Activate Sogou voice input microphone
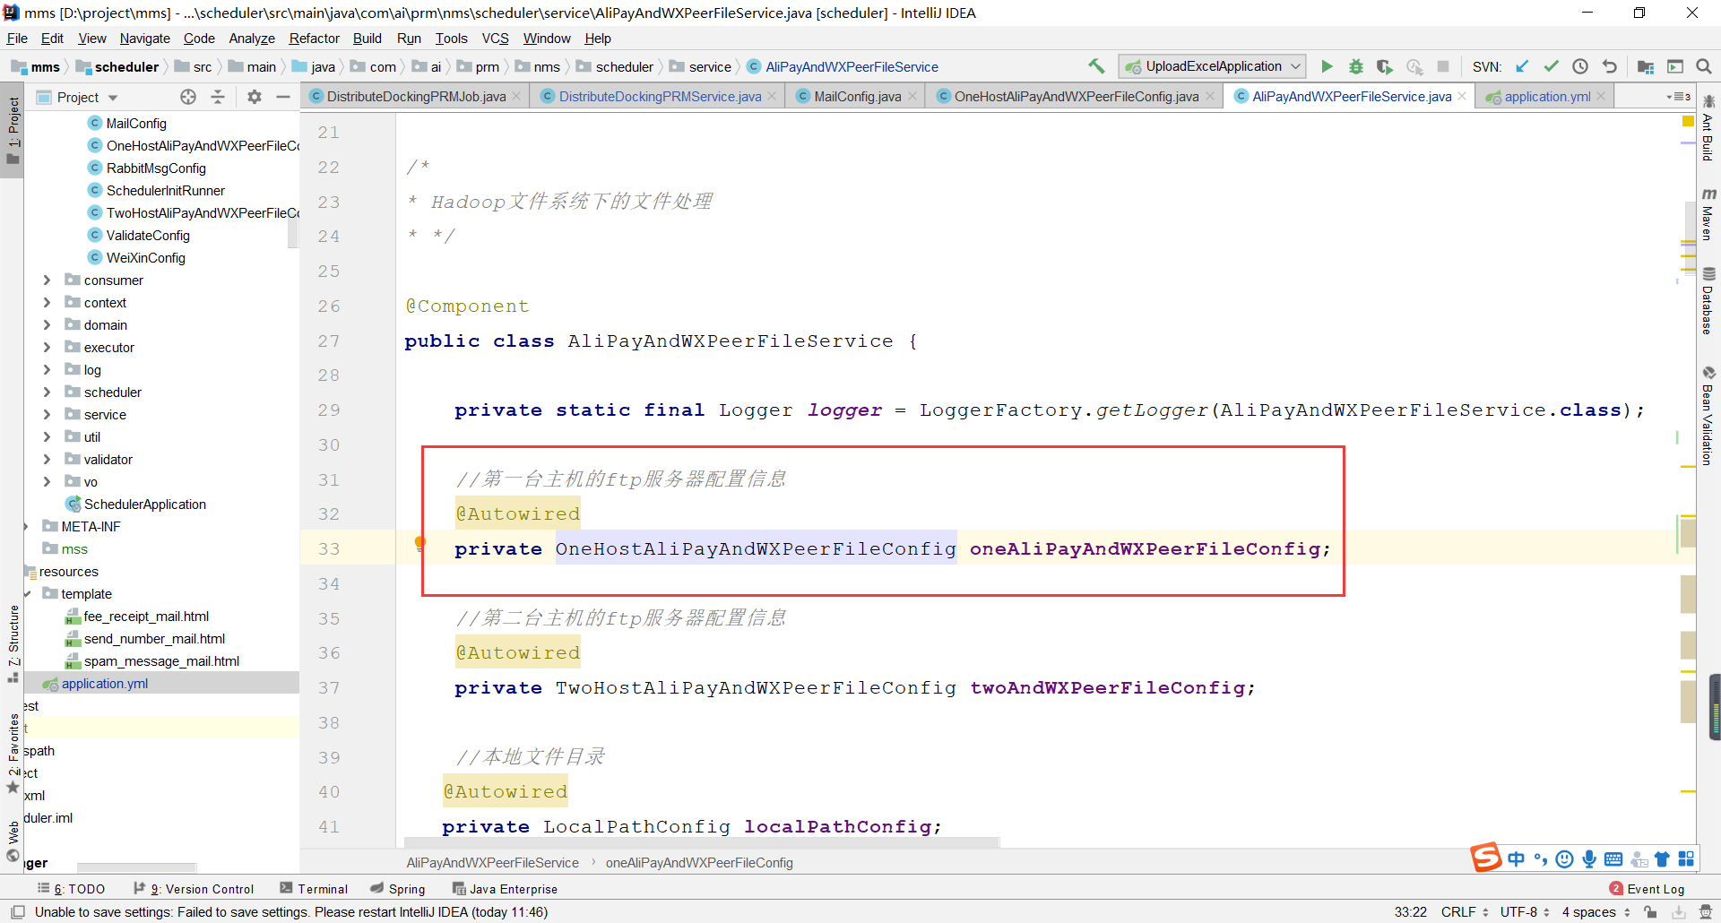1721x923 pixels. pos(1589,859)
